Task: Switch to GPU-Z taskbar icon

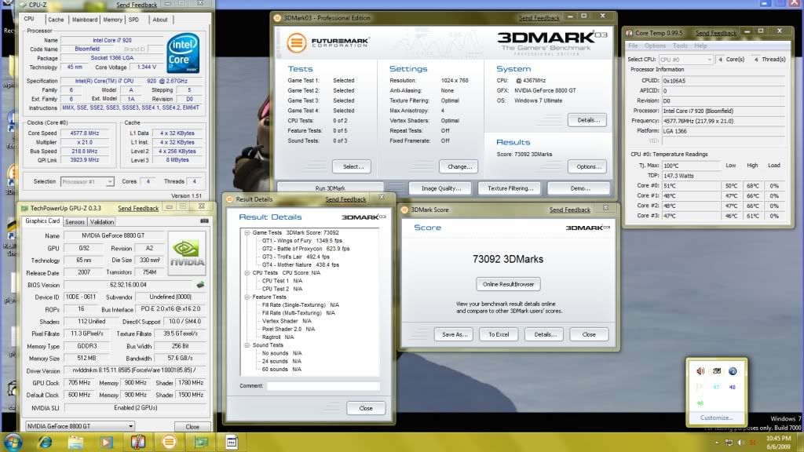Action: [x=200, y=441]
